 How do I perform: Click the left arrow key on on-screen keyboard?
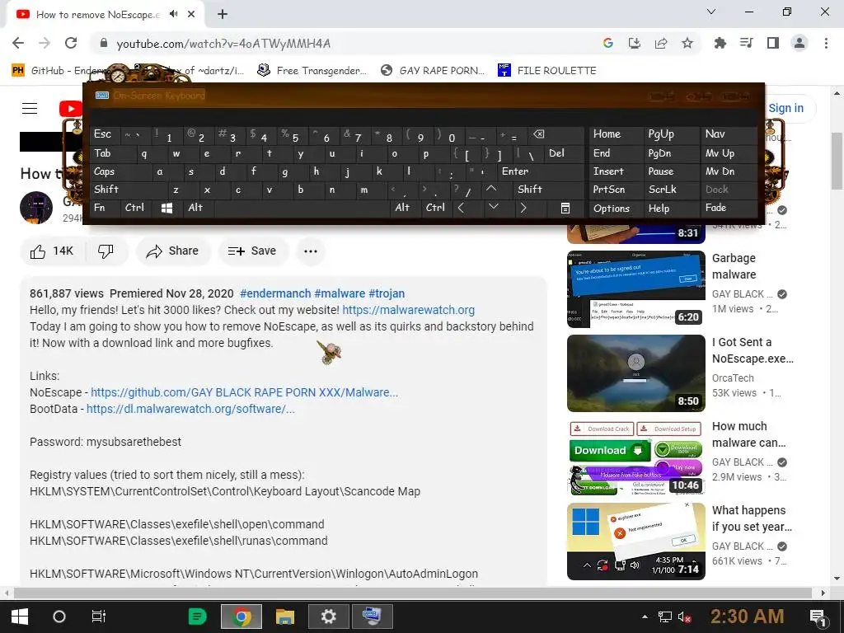(x=462, y=208)
